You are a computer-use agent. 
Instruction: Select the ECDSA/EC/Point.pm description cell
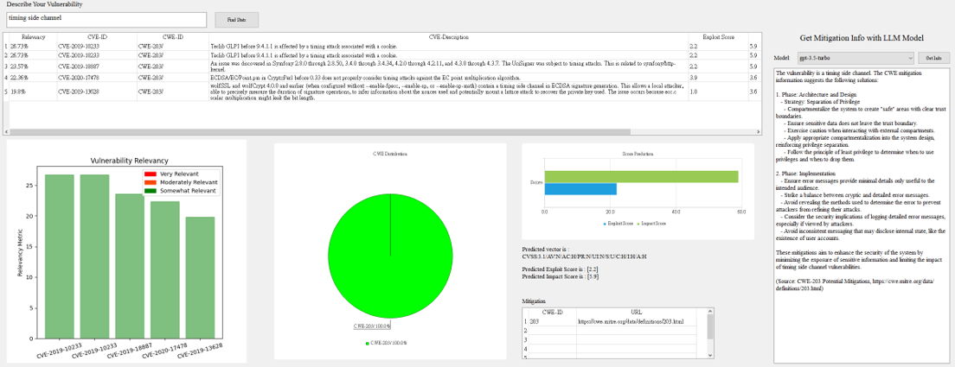(x=448, y=78)
